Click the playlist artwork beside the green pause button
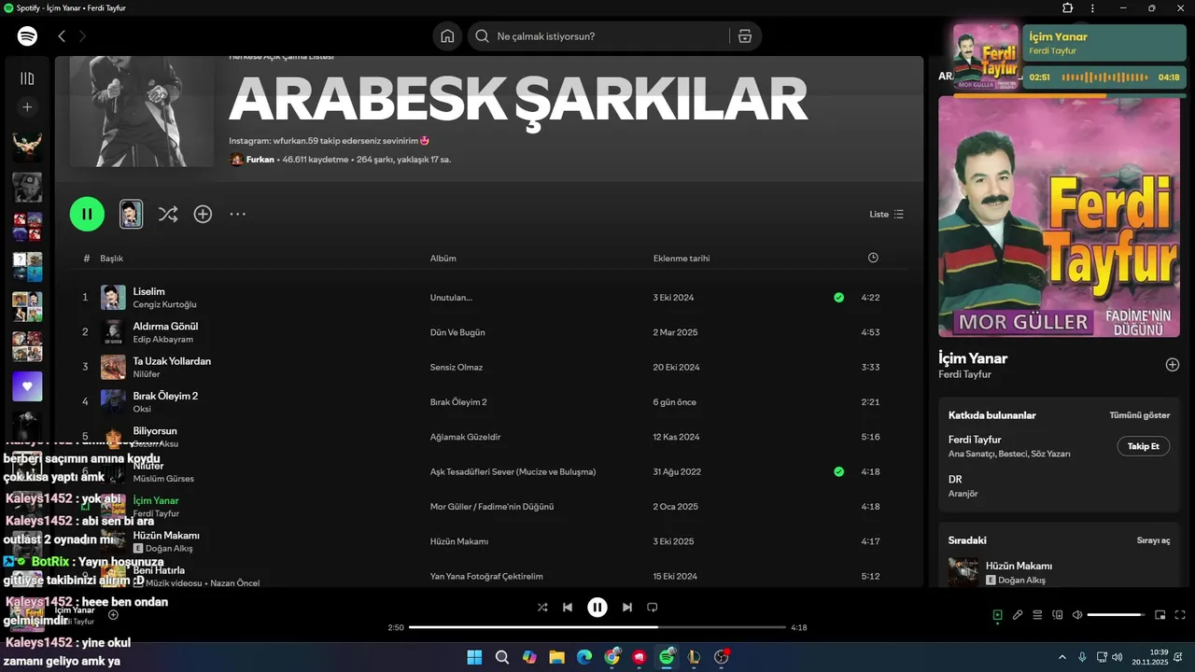 pos(132,214)
